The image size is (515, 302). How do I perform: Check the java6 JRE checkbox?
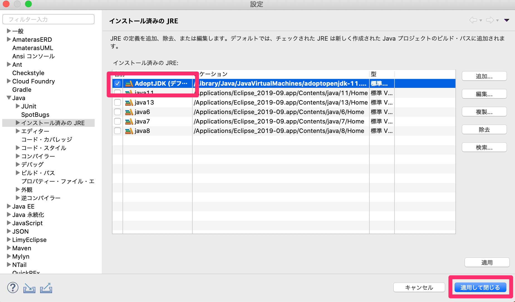tap(117, 112)
